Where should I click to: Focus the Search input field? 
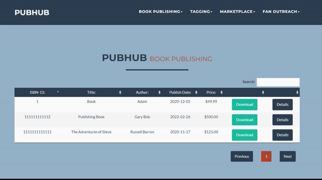(278, 82)
